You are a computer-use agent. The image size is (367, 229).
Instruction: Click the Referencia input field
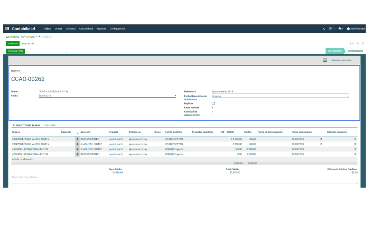280,92
